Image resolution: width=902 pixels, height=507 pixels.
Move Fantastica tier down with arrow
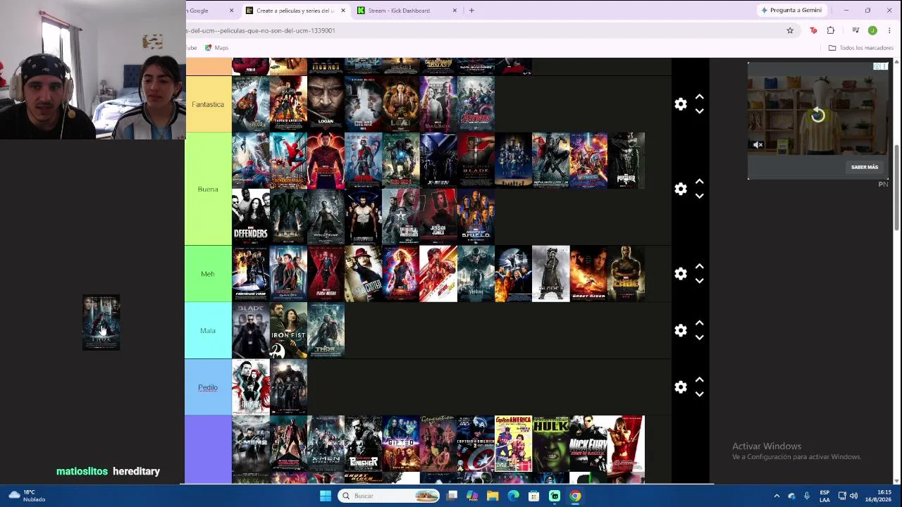pyautogui.click(x=699, y=111)
